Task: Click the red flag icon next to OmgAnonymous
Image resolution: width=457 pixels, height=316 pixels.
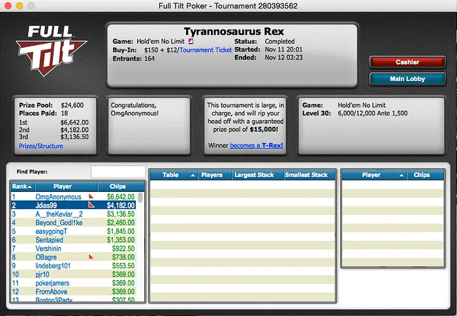Action: click(x=91, y=196)
